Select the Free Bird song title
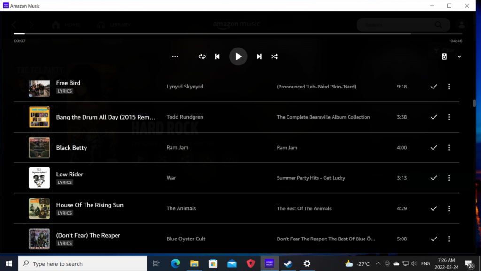The image size is (481, 271). (68, 83)
